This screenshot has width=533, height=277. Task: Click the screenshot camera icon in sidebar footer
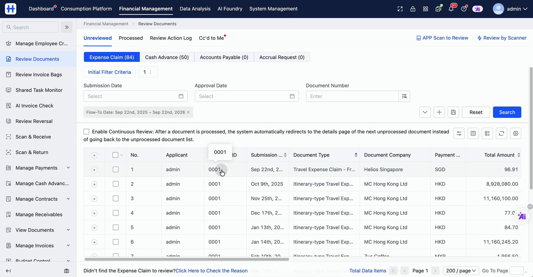pos(67,271)
